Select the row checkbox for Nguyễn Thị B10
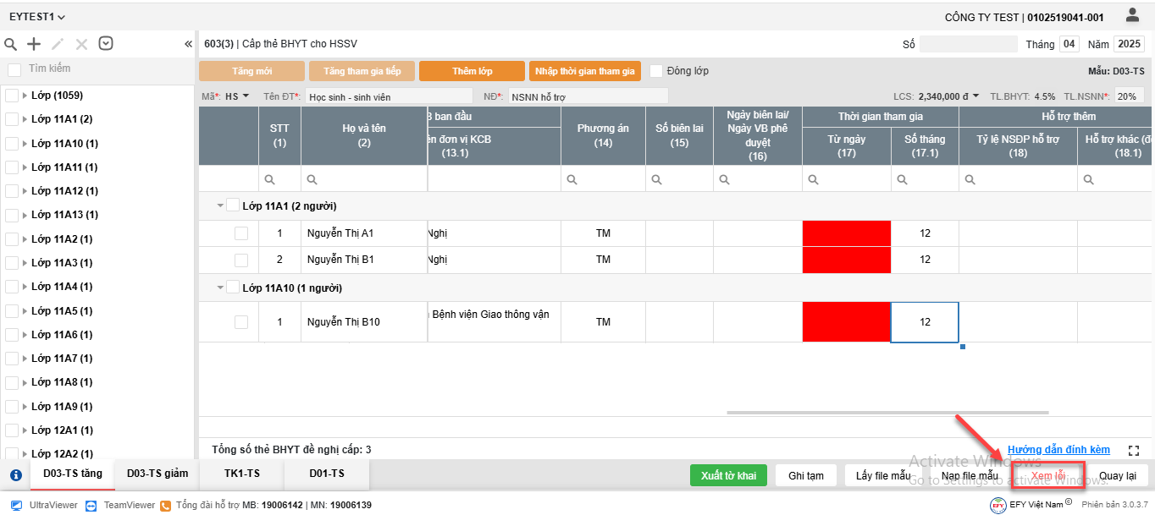 coord(241,322)
